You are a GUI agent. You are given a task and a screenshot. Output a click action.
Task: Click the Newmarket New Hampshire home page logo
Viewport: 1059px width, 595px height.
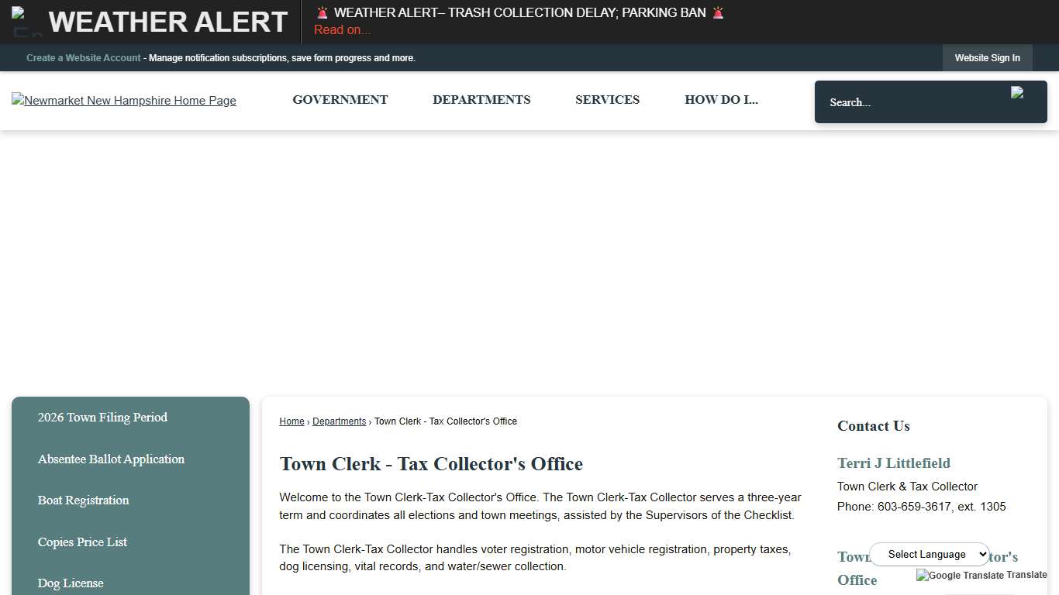[x=123, y=101]
